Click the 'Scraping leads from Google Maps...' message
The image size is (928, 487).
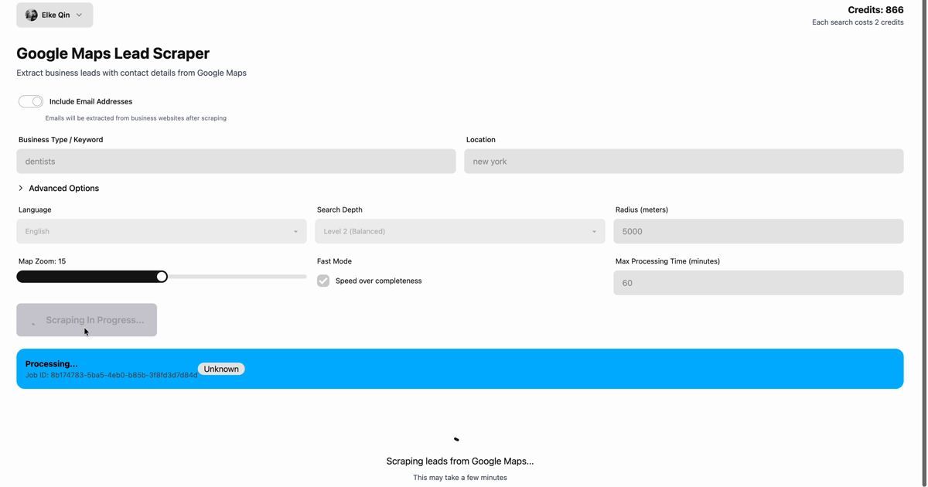[x=460, y=461]
